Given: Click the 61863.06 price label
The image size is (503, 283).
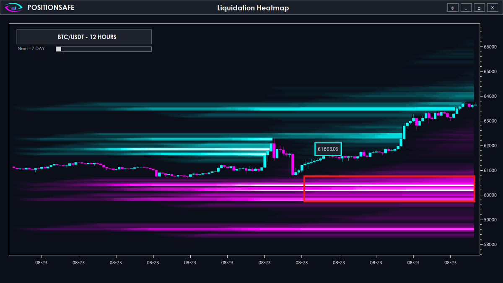Looking at the screenshot, I should click(x=328, y=149).
